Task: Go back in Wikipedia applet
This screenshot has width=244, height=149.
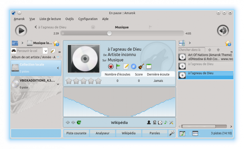Action: [x=68, y=122]
